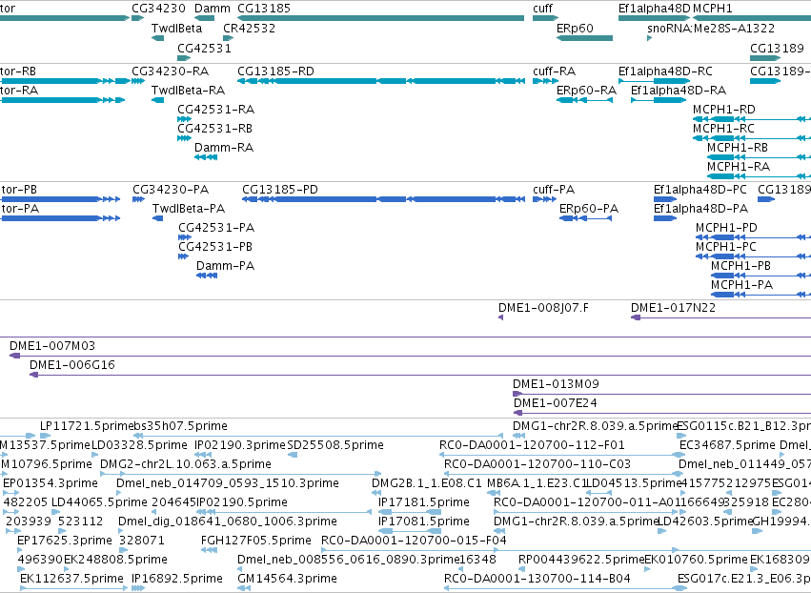Viewport: 811px width, 593px height.
Task: Open the CG42531-RB transcript label
Action: (x=215, y=129)
